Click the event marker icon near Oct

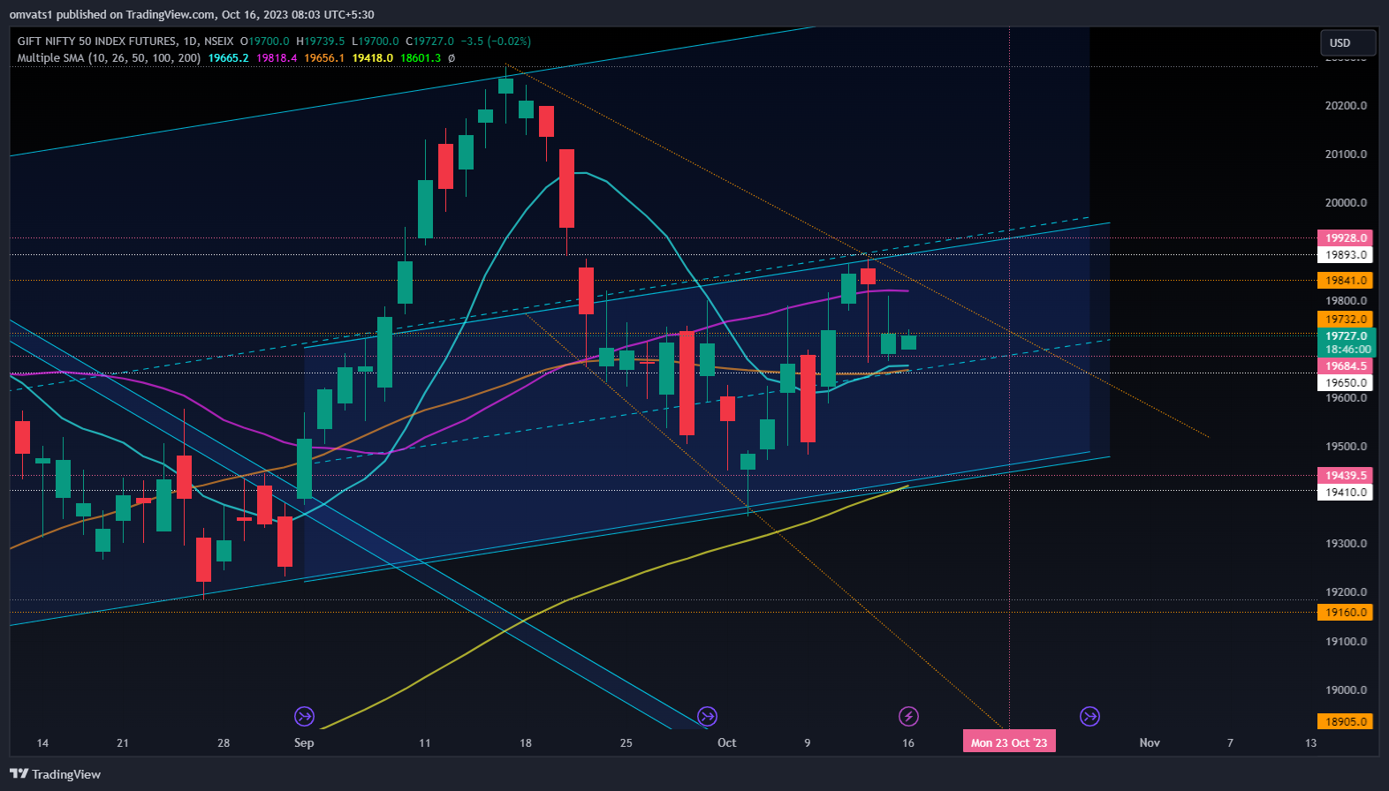tap(707, 716)
